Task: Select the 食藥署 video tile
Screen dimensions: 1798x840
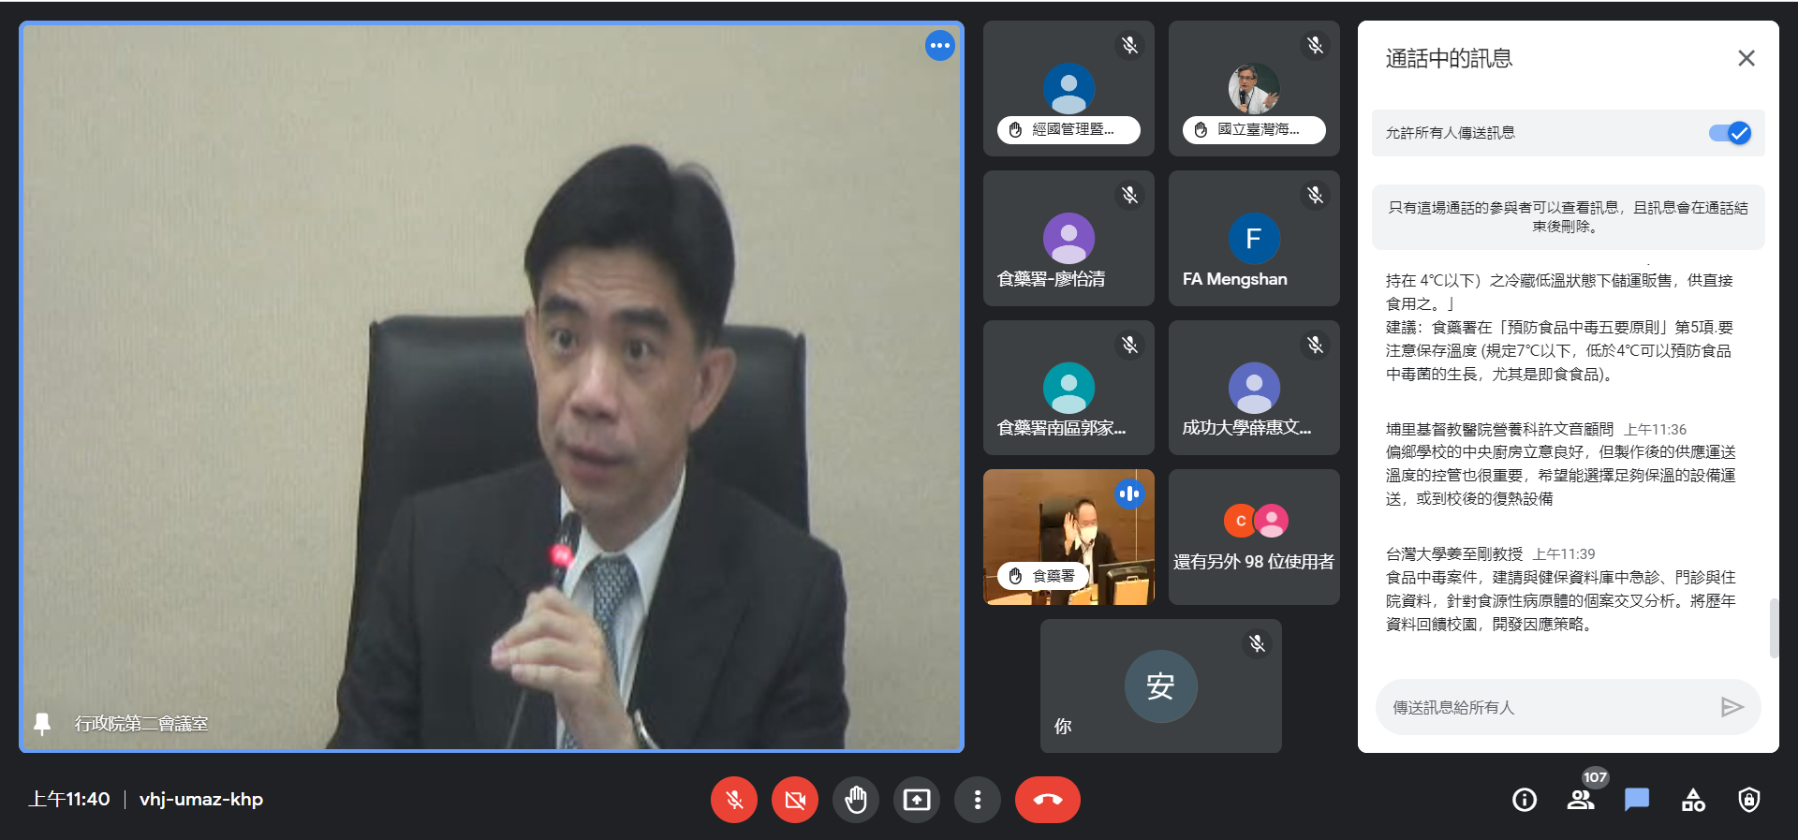Action: 1068,537
